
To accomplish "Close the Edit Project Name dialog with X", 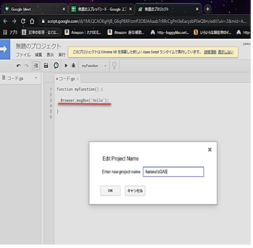I will pos(210,150).
